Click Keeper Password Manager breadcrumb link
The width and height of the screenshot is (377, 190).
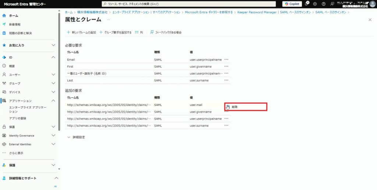tap(274, 12)
